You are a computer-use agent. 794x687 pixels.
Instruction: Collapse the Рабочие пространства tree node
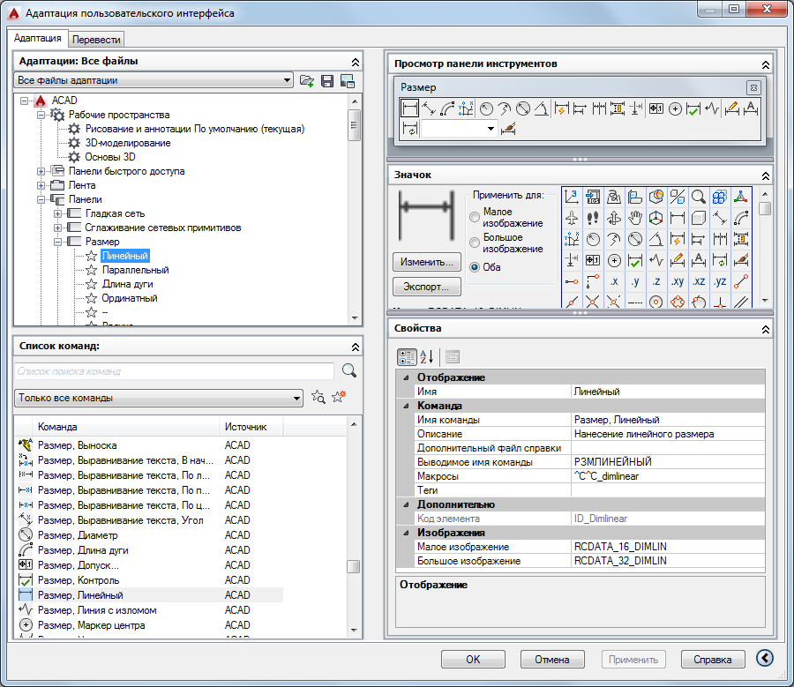click(41, 116)
